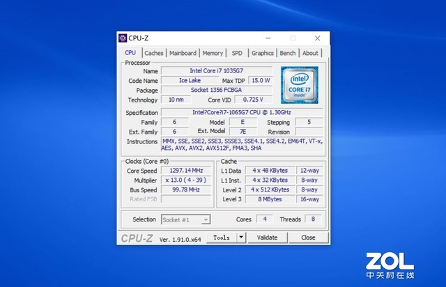The height and width of the screenshot is (287, 446).
Task: Expand the Socket #1 selection dropdown
Action: click(x=206, y=220)
